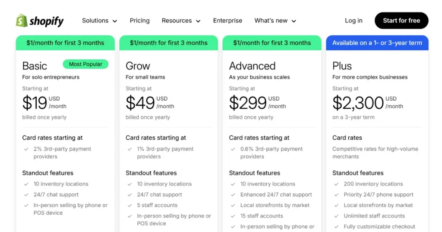442x232 pixels.
Task: Click the blue 1- or 3-year term banner
Action: click(x=377, y=43)
